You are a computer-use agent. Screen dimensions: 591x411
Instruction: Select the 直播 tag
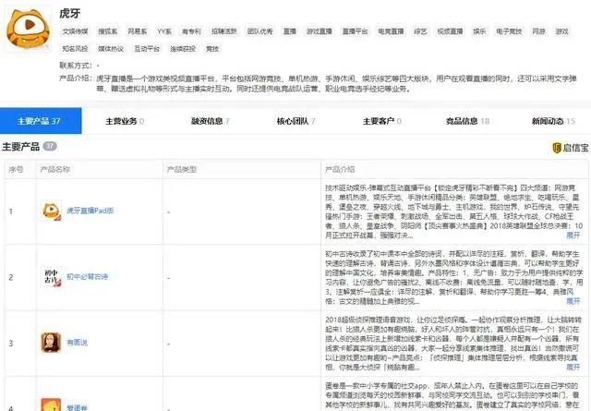point(289,31)
